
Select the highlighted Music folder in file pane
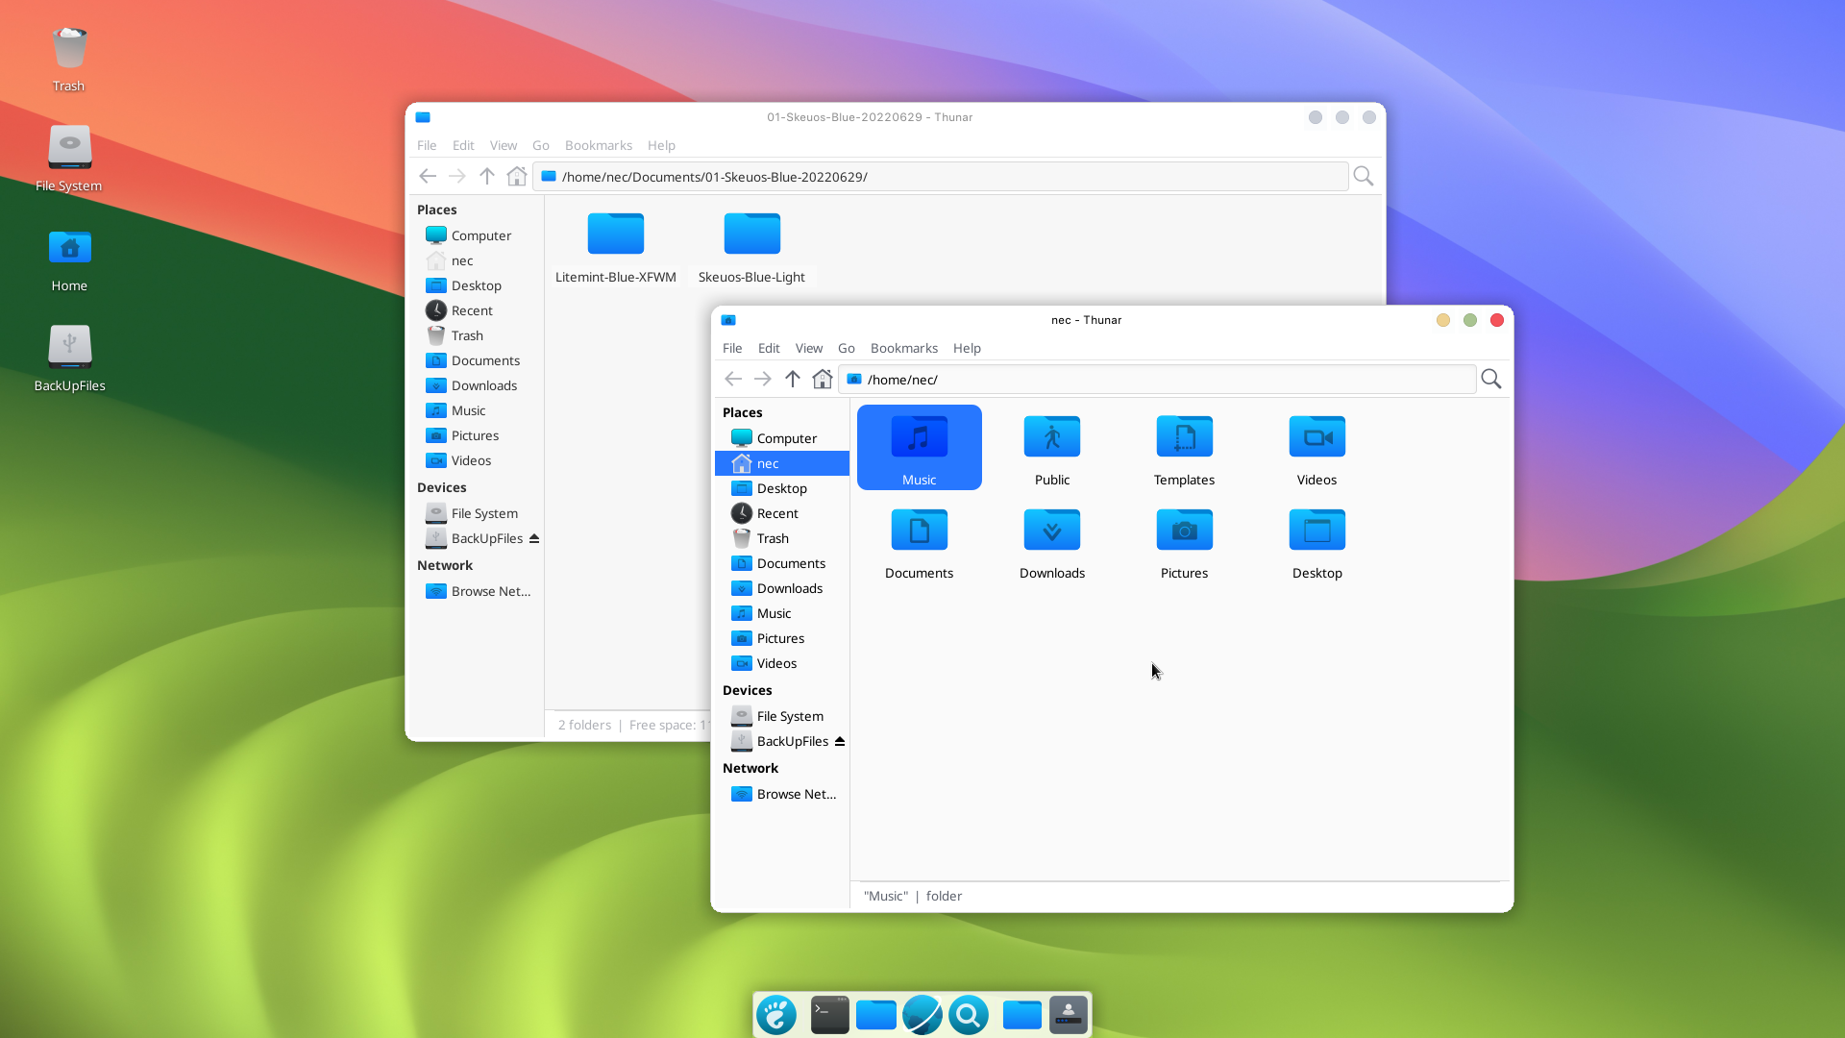point(920,448)
